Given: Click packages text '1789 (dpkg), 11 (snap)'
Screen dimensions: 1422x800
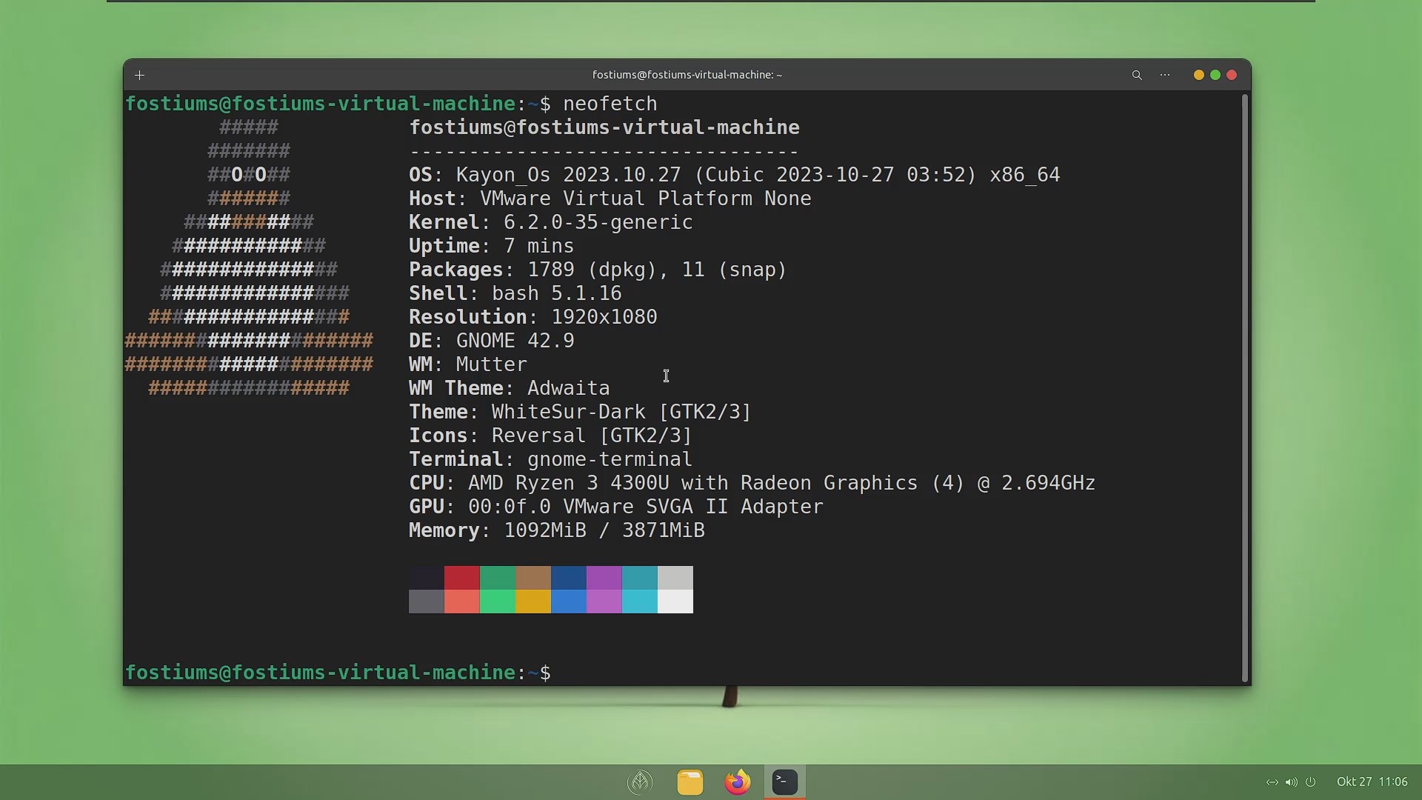Looking at the screenshot, I should (x=657, y=270).
